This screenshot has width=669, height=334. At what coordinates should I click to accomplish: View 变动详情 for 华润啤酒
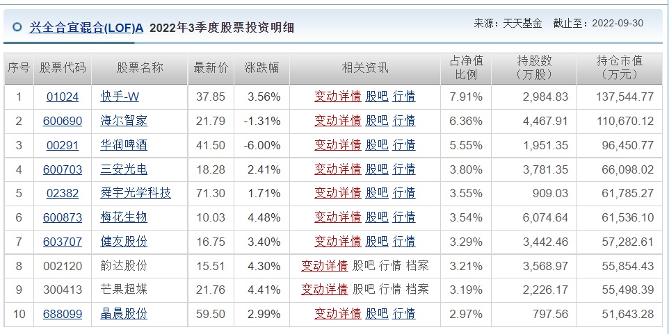click(x=337, y=145)
